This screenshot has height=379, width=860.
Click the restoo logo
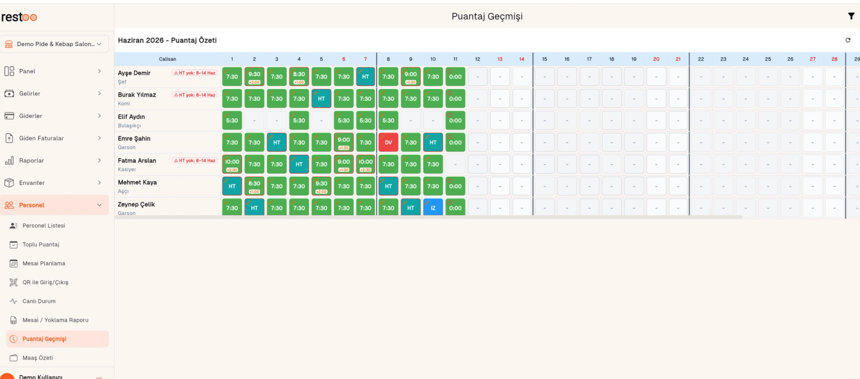[19, 17]
